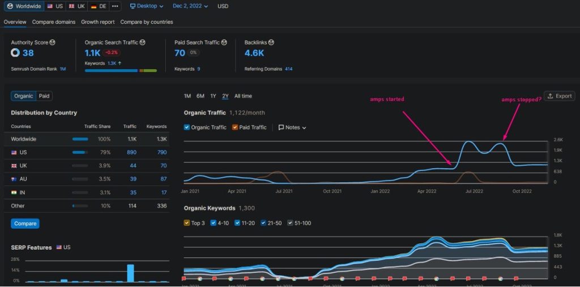Screen dimensions: 580x287
Task: Toggle the 11-20 keywords checkbox
Action: click(237, 223)
